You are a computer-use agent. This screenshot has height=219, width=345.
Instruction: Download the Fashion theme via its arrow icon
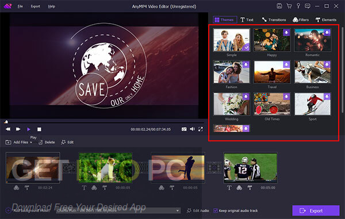246,64
